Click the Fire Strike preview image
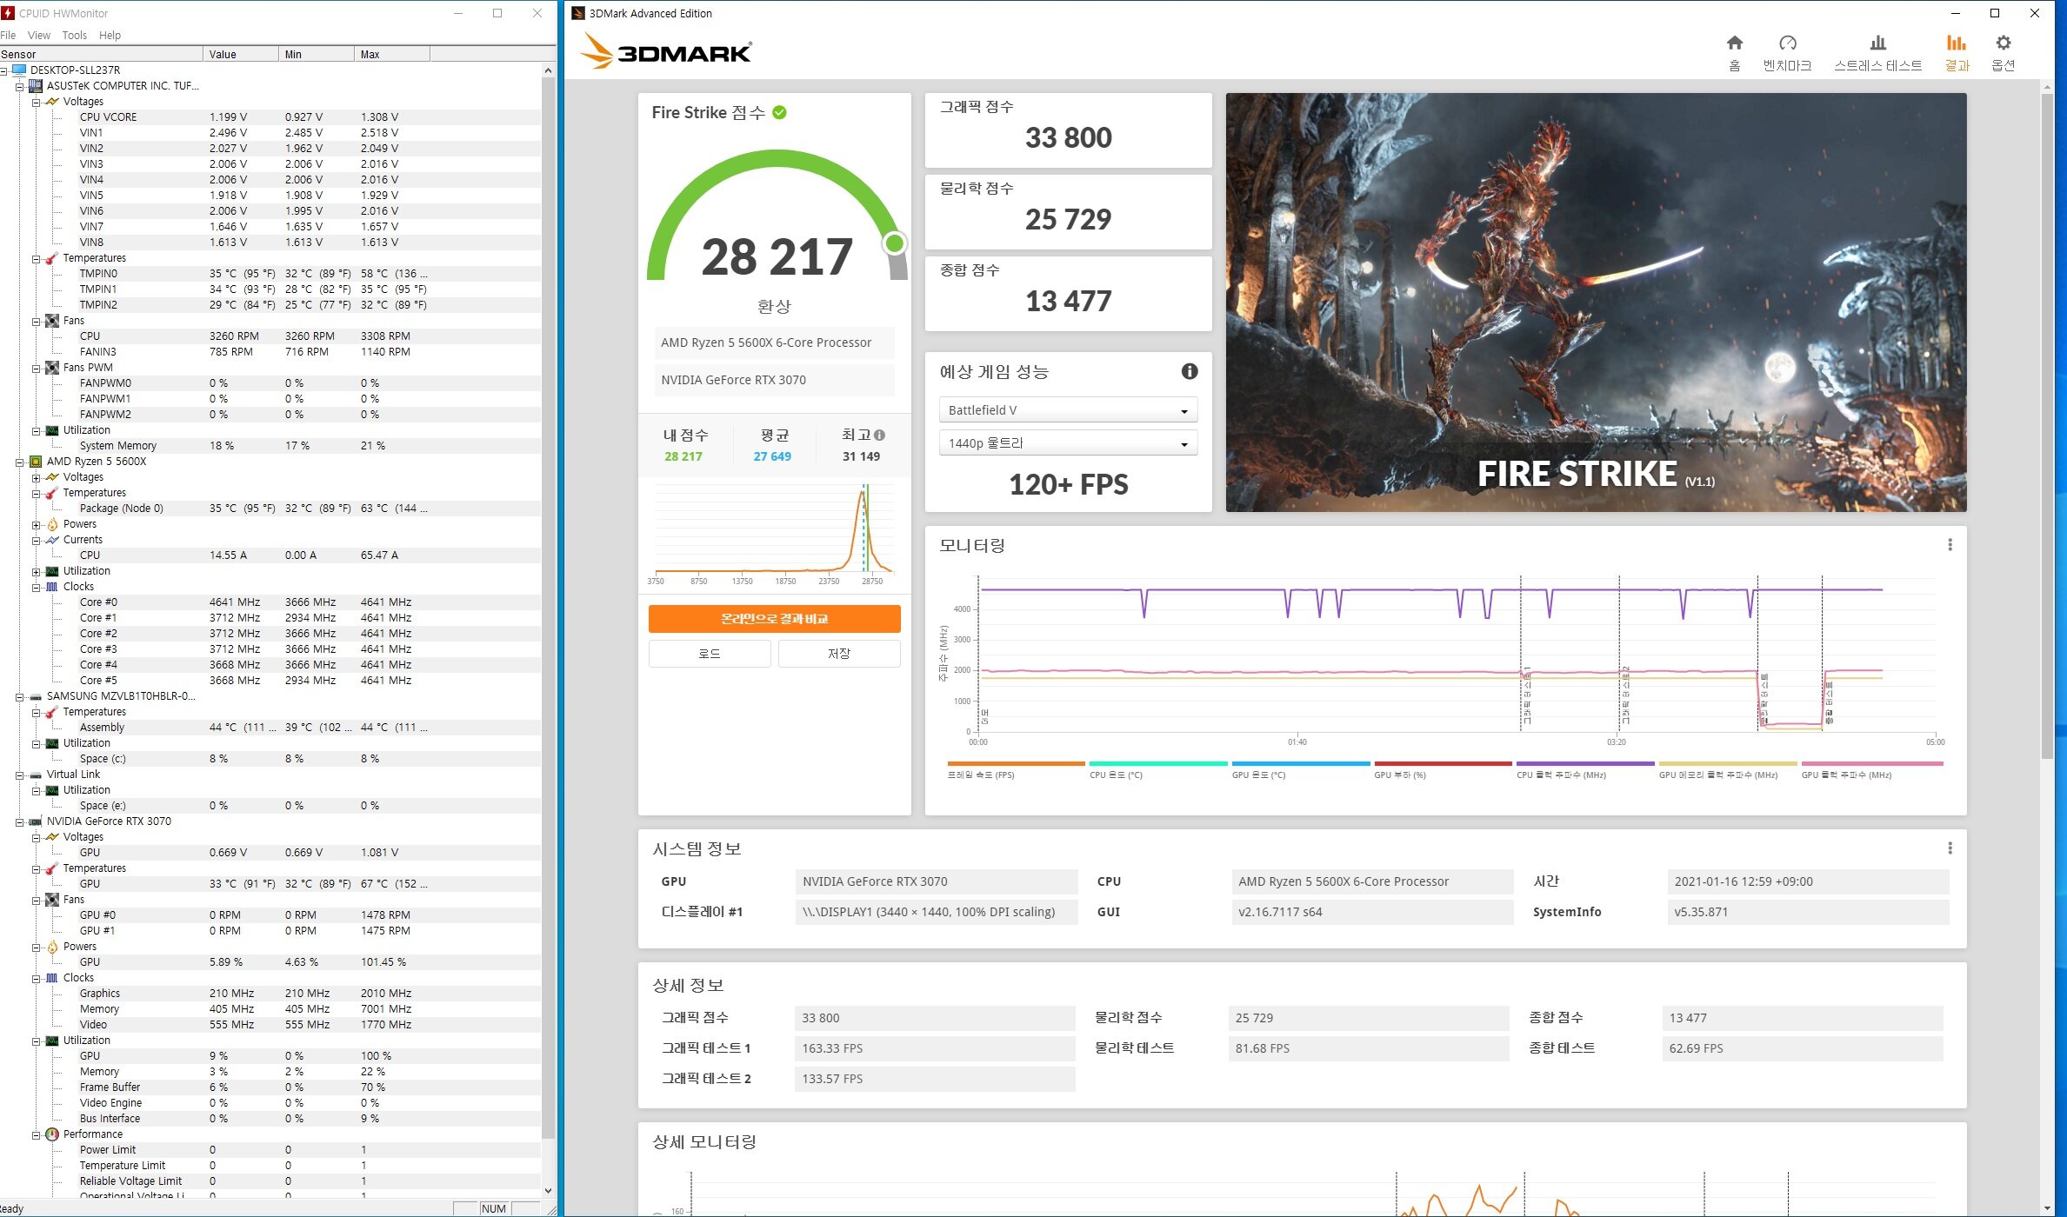 pos(1596,303)
